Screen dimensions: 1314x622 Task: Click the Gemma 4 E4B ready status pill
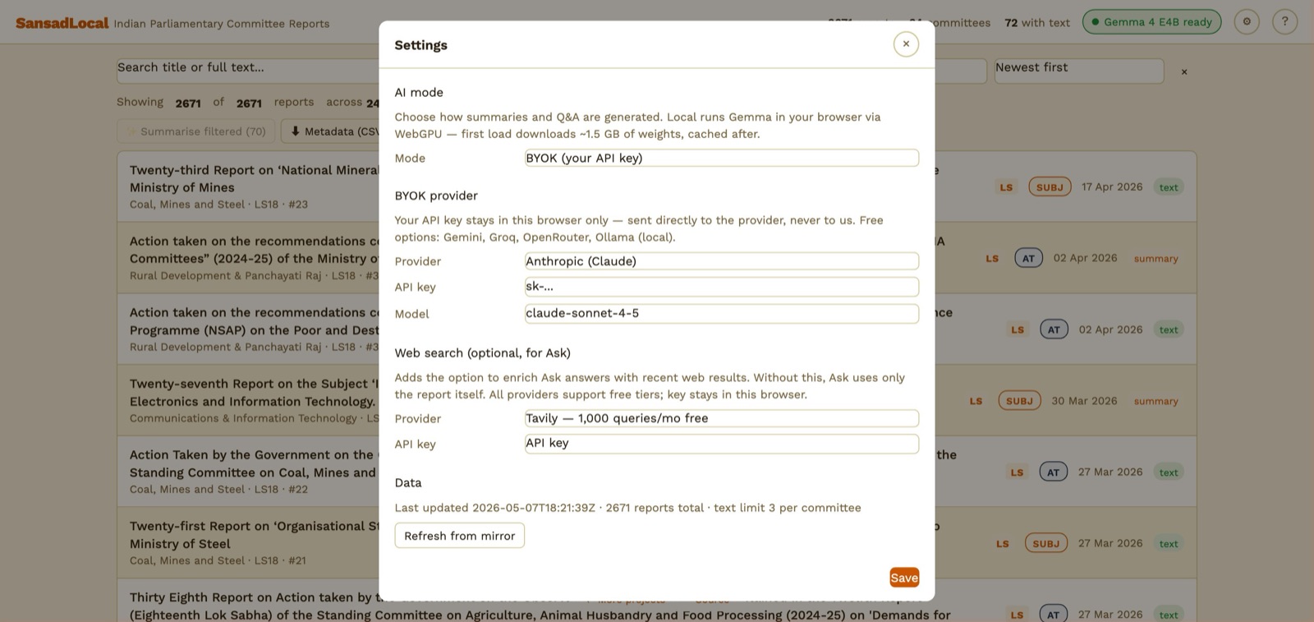tap(1151, 22)
